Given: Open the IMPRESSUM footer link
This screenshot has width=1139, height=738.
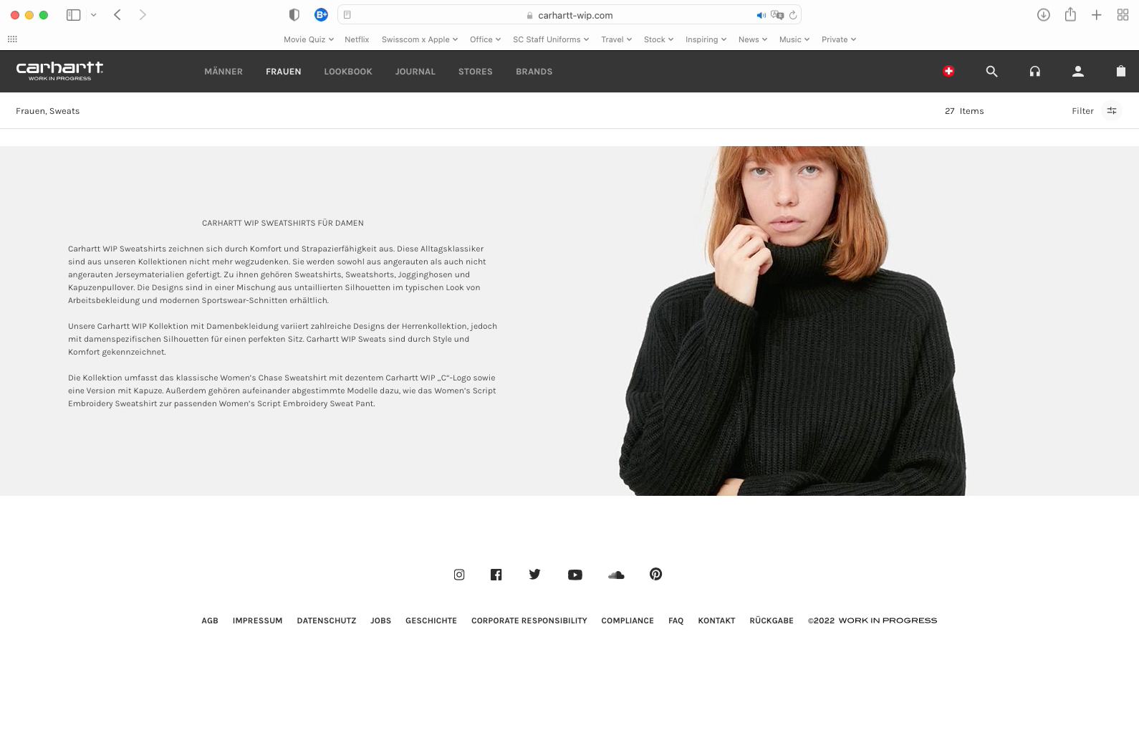Looking at the screenshot, I should pyautogui.click(x=258, y=620).
